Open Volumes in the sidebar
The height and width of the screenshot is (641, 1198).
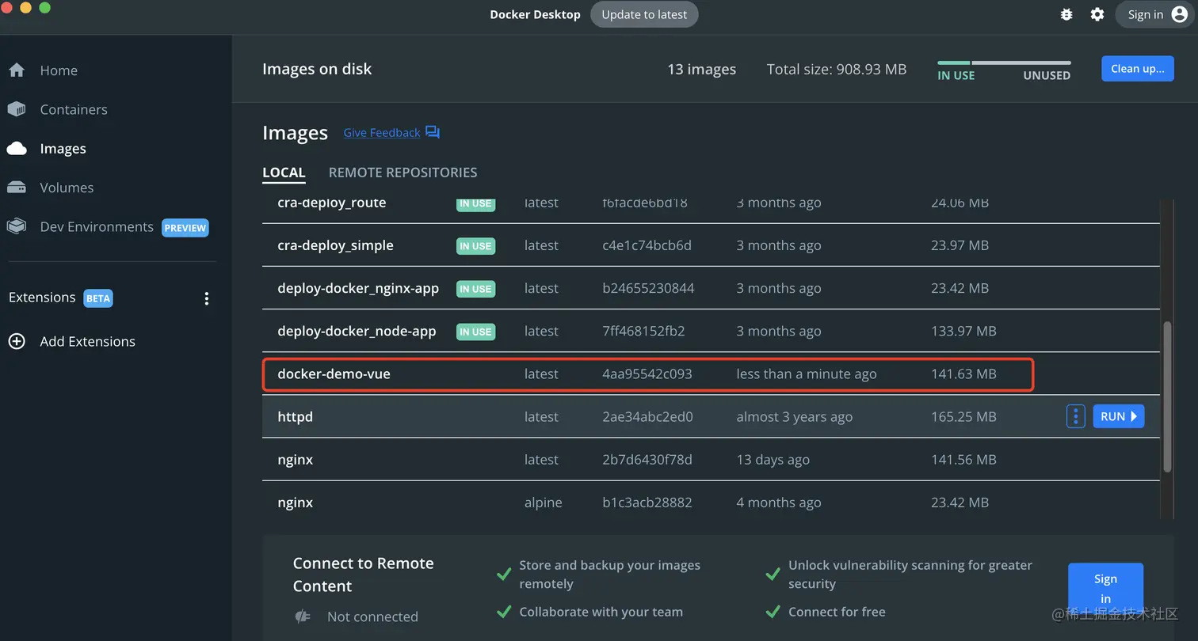pos(67,188)
